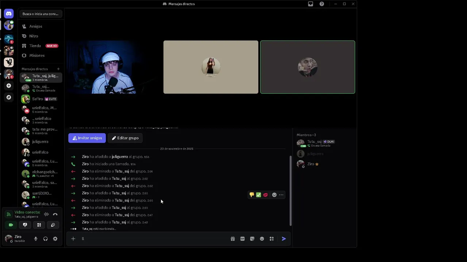Open GIF picker
Viewport: 467px width, 262px height.
click(x=242, y=239)
